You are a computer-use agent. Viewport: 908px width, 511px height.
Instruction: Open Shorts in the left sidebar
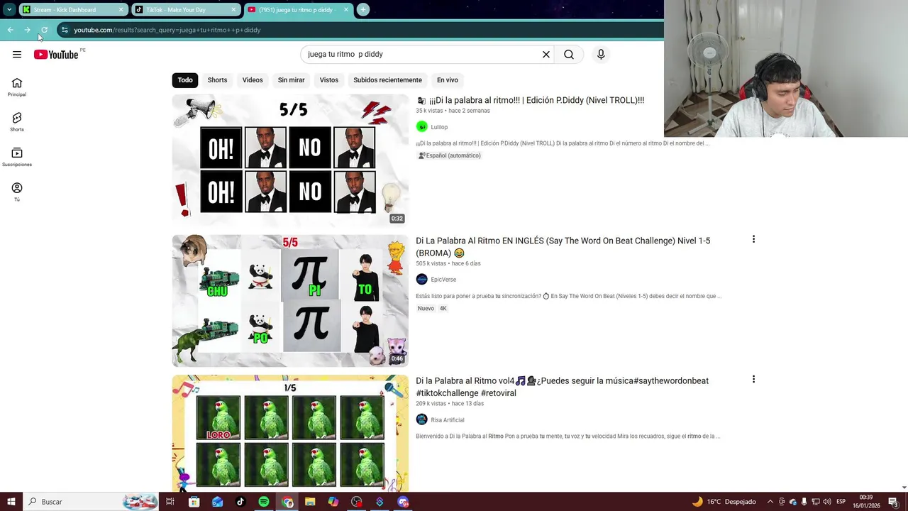(x=17, y=122)
